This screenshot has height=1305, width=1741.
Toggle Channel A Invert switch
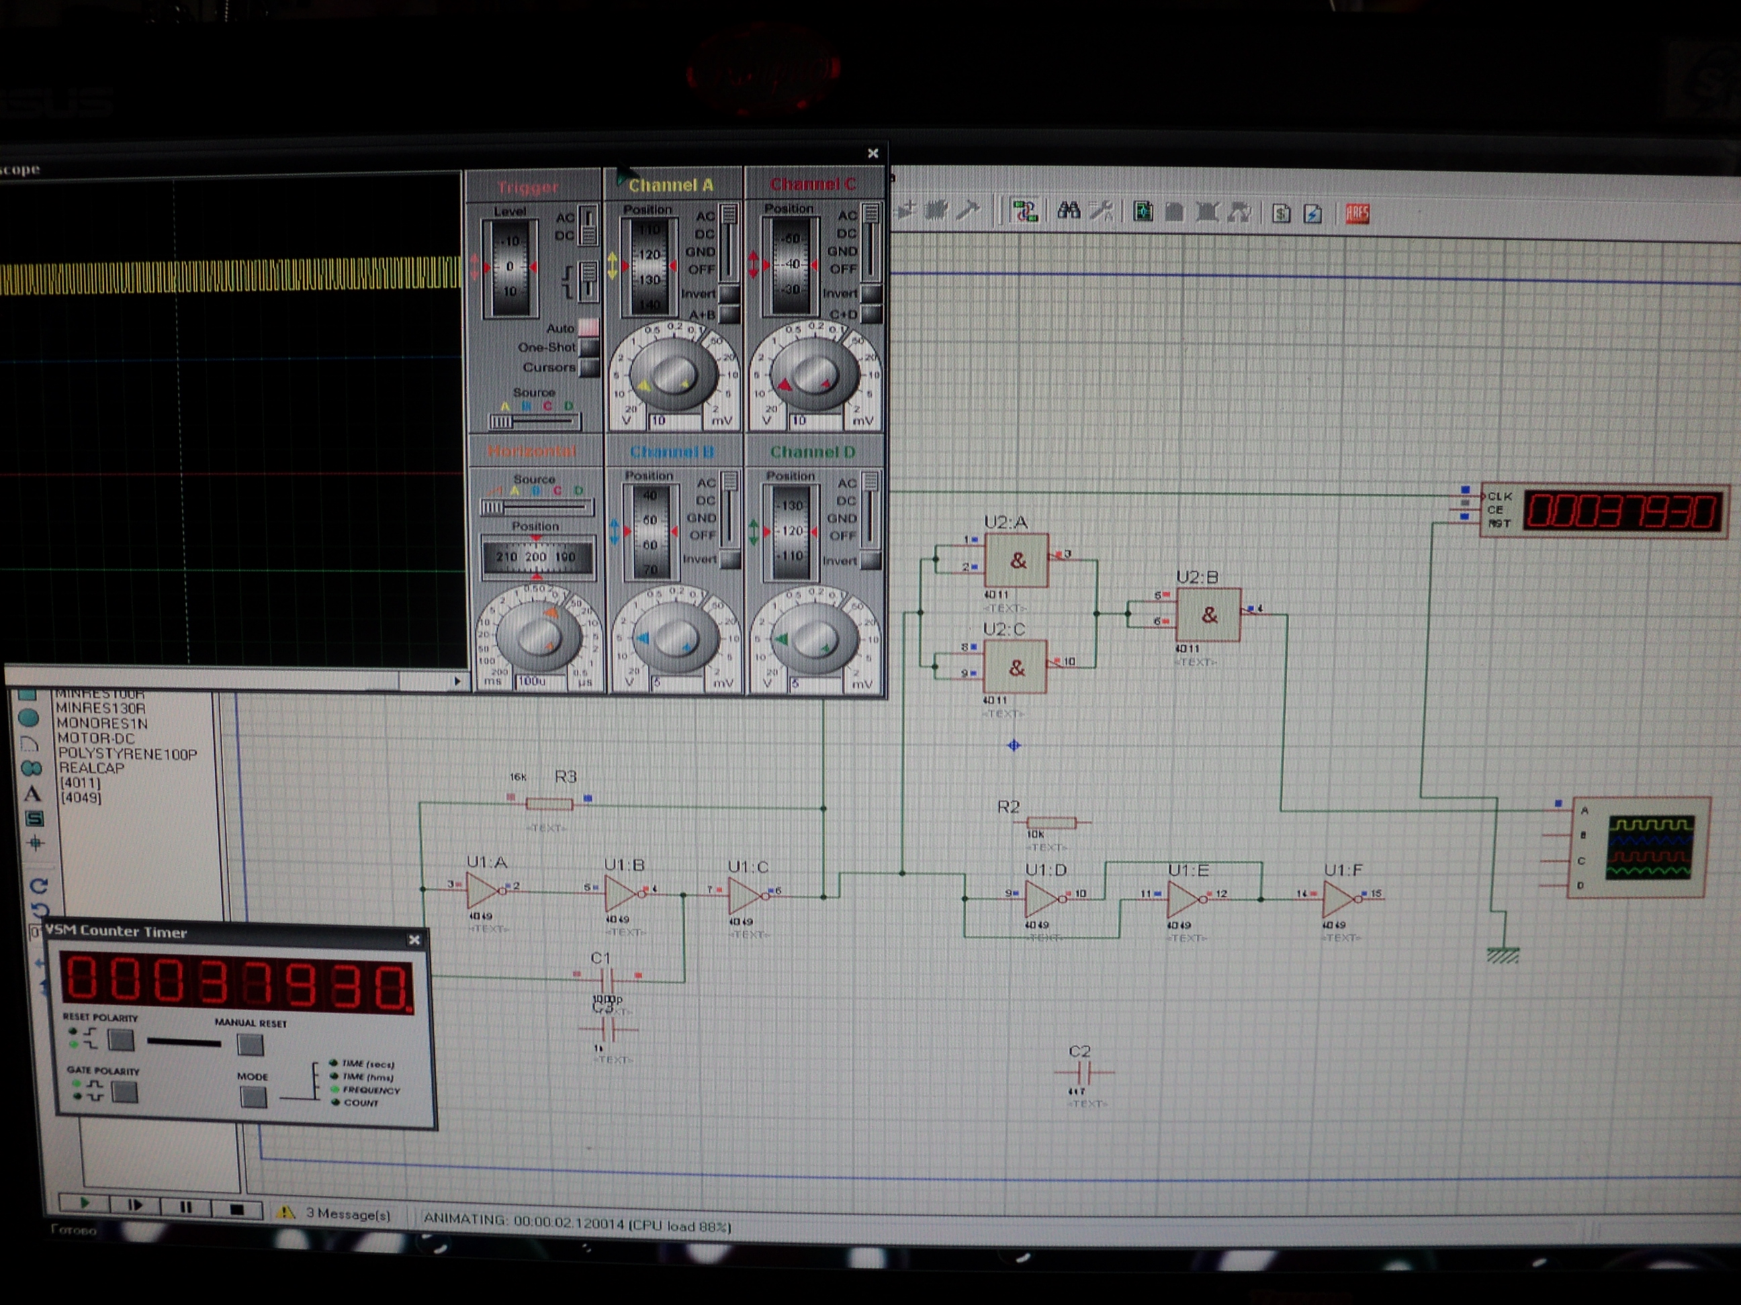pyautogui.click(x=729, y=294)
